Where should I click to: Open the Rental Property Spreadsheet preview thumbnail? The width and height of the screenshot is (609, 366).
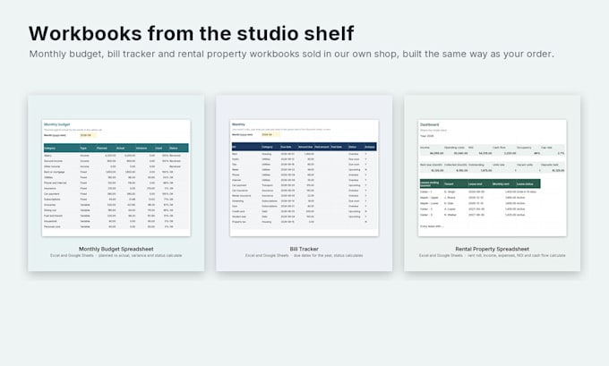coord(492,178)
